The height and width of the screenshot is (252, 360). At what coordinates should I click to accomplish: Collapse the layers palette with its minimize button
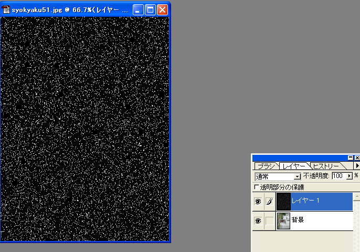click(351, 157)
